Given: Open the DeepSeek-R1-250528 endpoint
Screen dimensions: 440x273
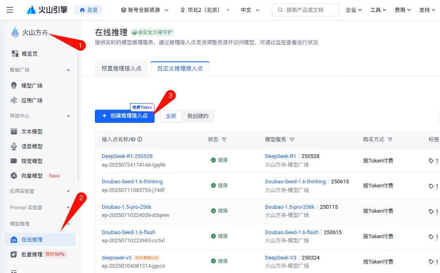Looking at the screenshot, I should [127, 156].
